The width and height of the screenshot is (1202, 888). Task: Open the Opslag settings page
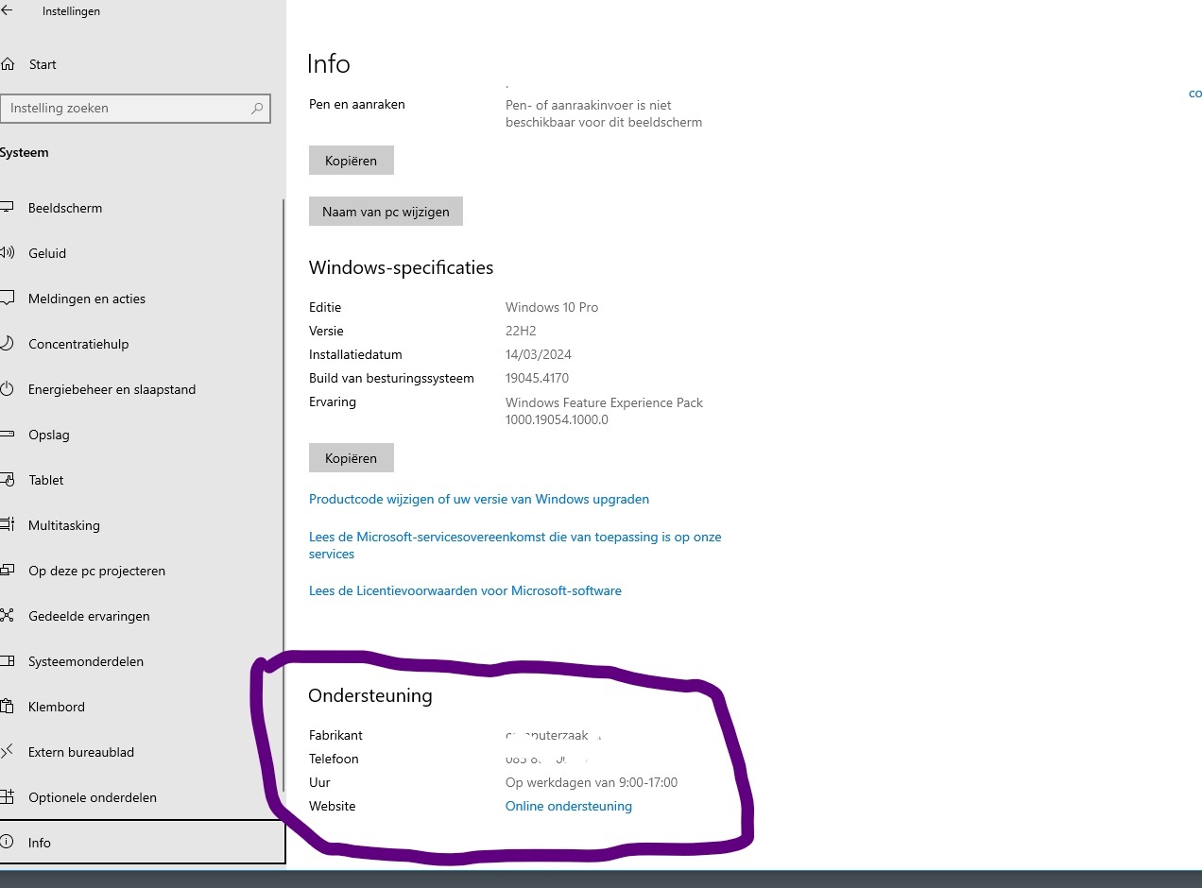[49, 435]
